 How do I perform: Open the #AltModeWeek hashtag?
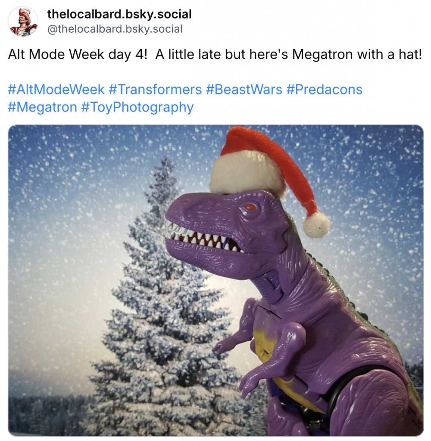coord(56,90)
